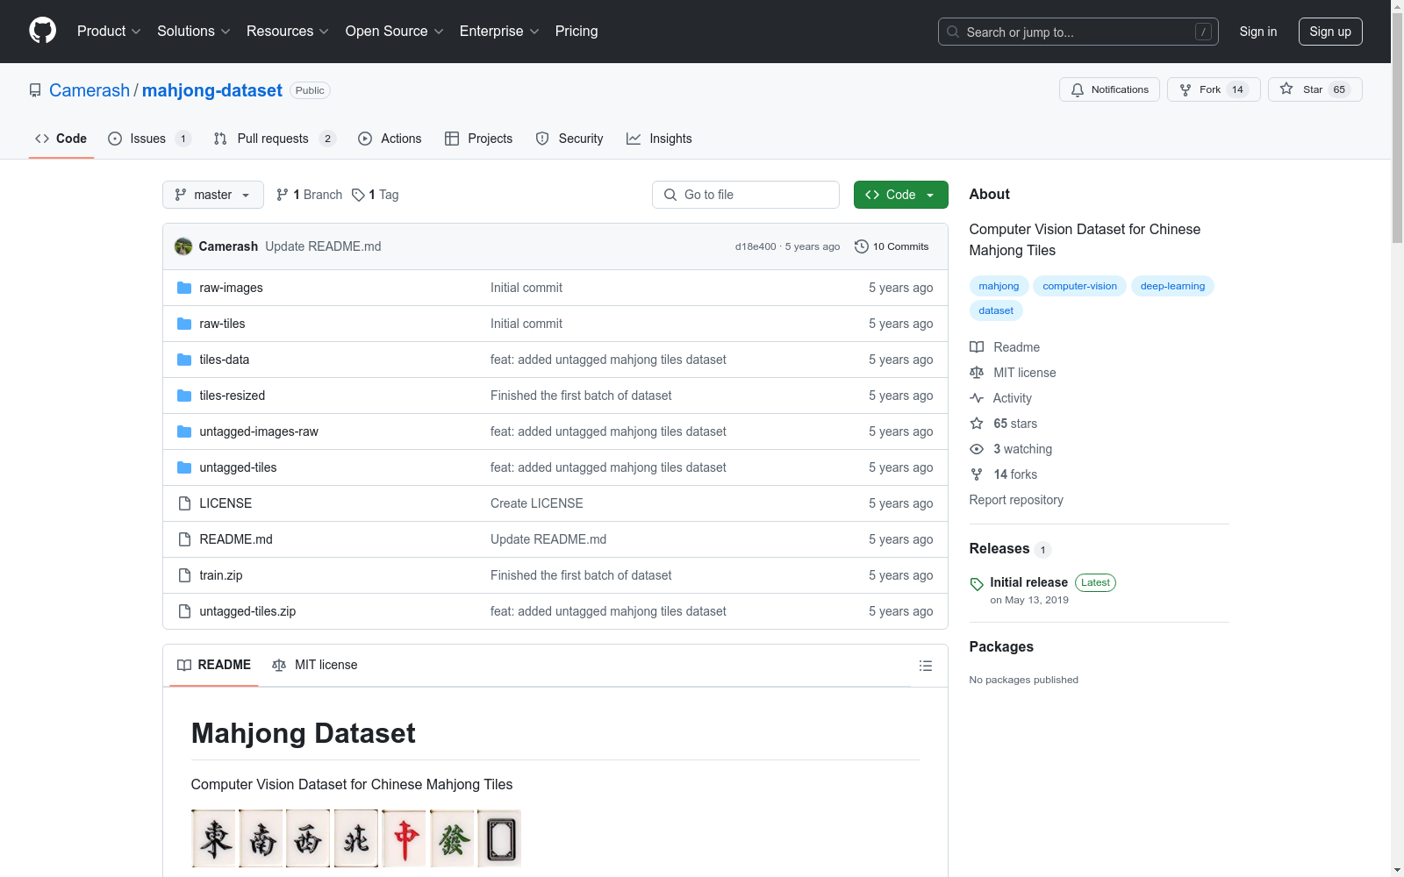
Task: Switch to the Actions tab
Action: (x=390, y=139)
